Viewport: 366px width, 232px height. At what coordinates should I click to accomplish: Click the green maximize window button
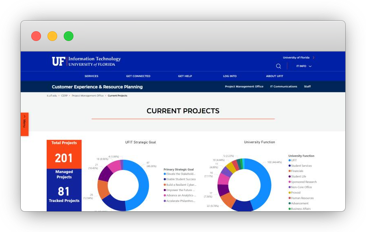[69, 36]
